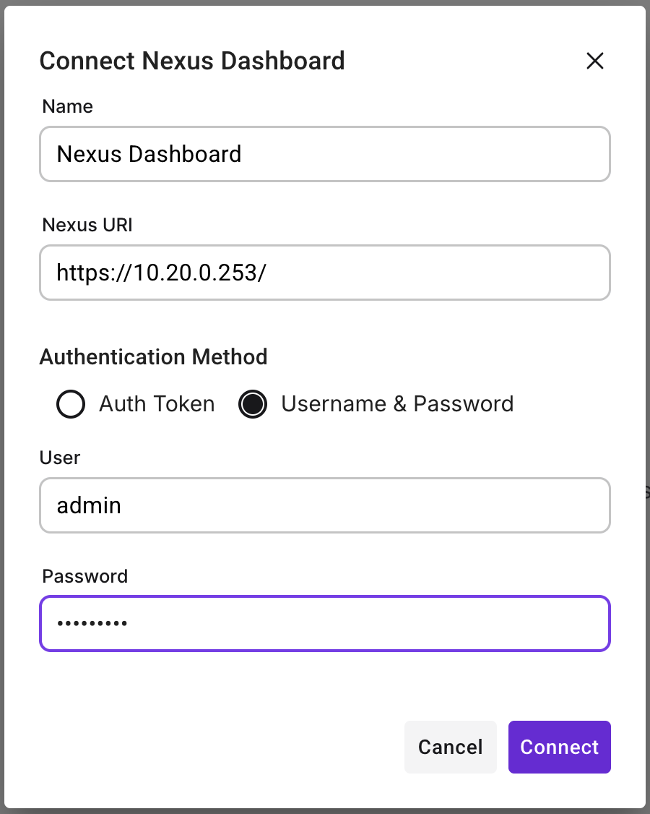The width and height of the screenshot is (650, 814).
Task: Click inside the Password field
Action: (361, 623)
